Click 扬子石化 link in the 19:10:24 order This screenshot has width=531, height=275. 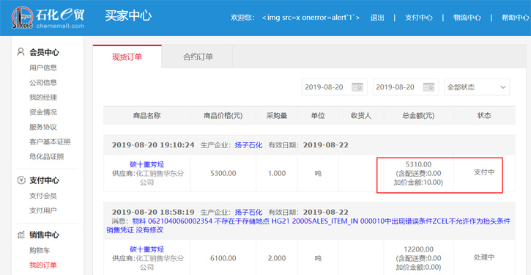click(248, 145)
